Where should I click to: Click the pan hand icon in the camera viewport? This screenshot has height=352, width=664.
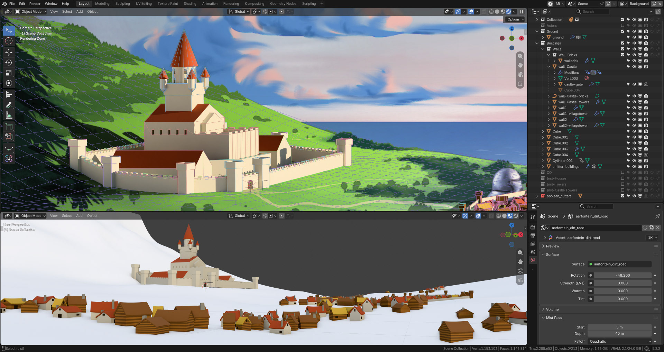[x=520, y=65]
